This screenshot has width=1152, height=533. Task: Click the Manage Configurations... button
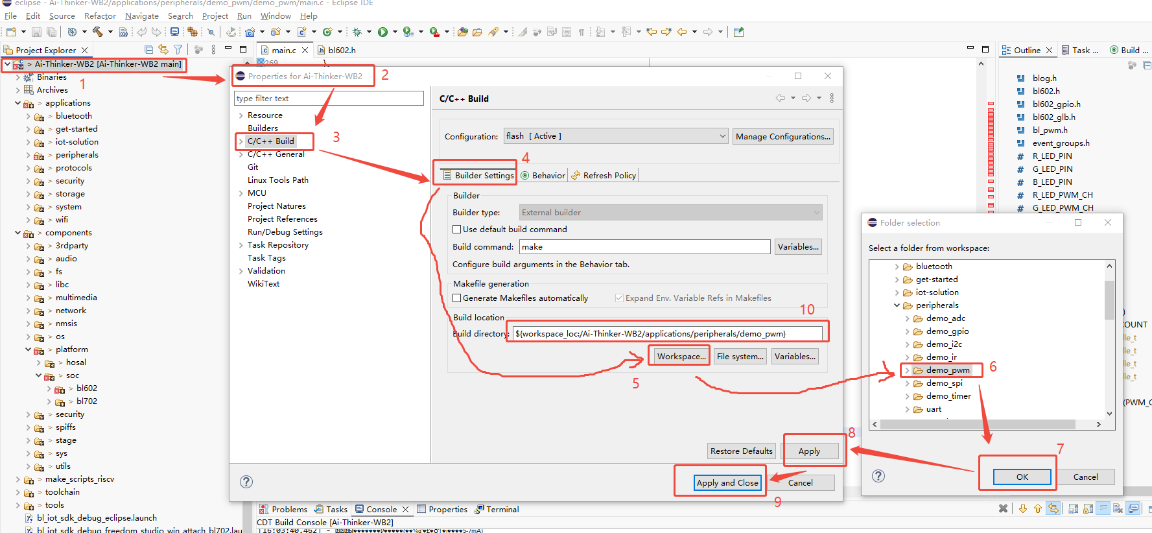pyautogui.click(x=782, y=136)
